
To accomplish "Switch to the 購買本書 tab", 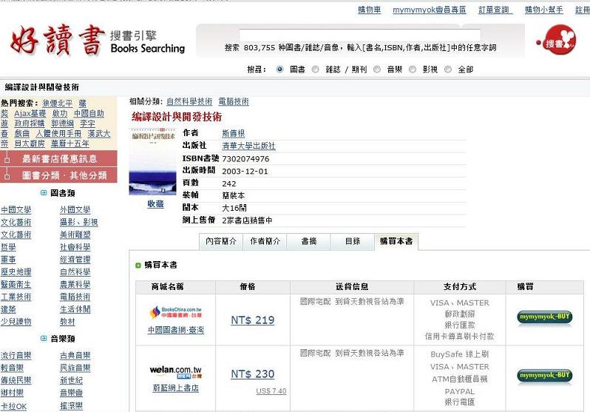I will 396,241.
